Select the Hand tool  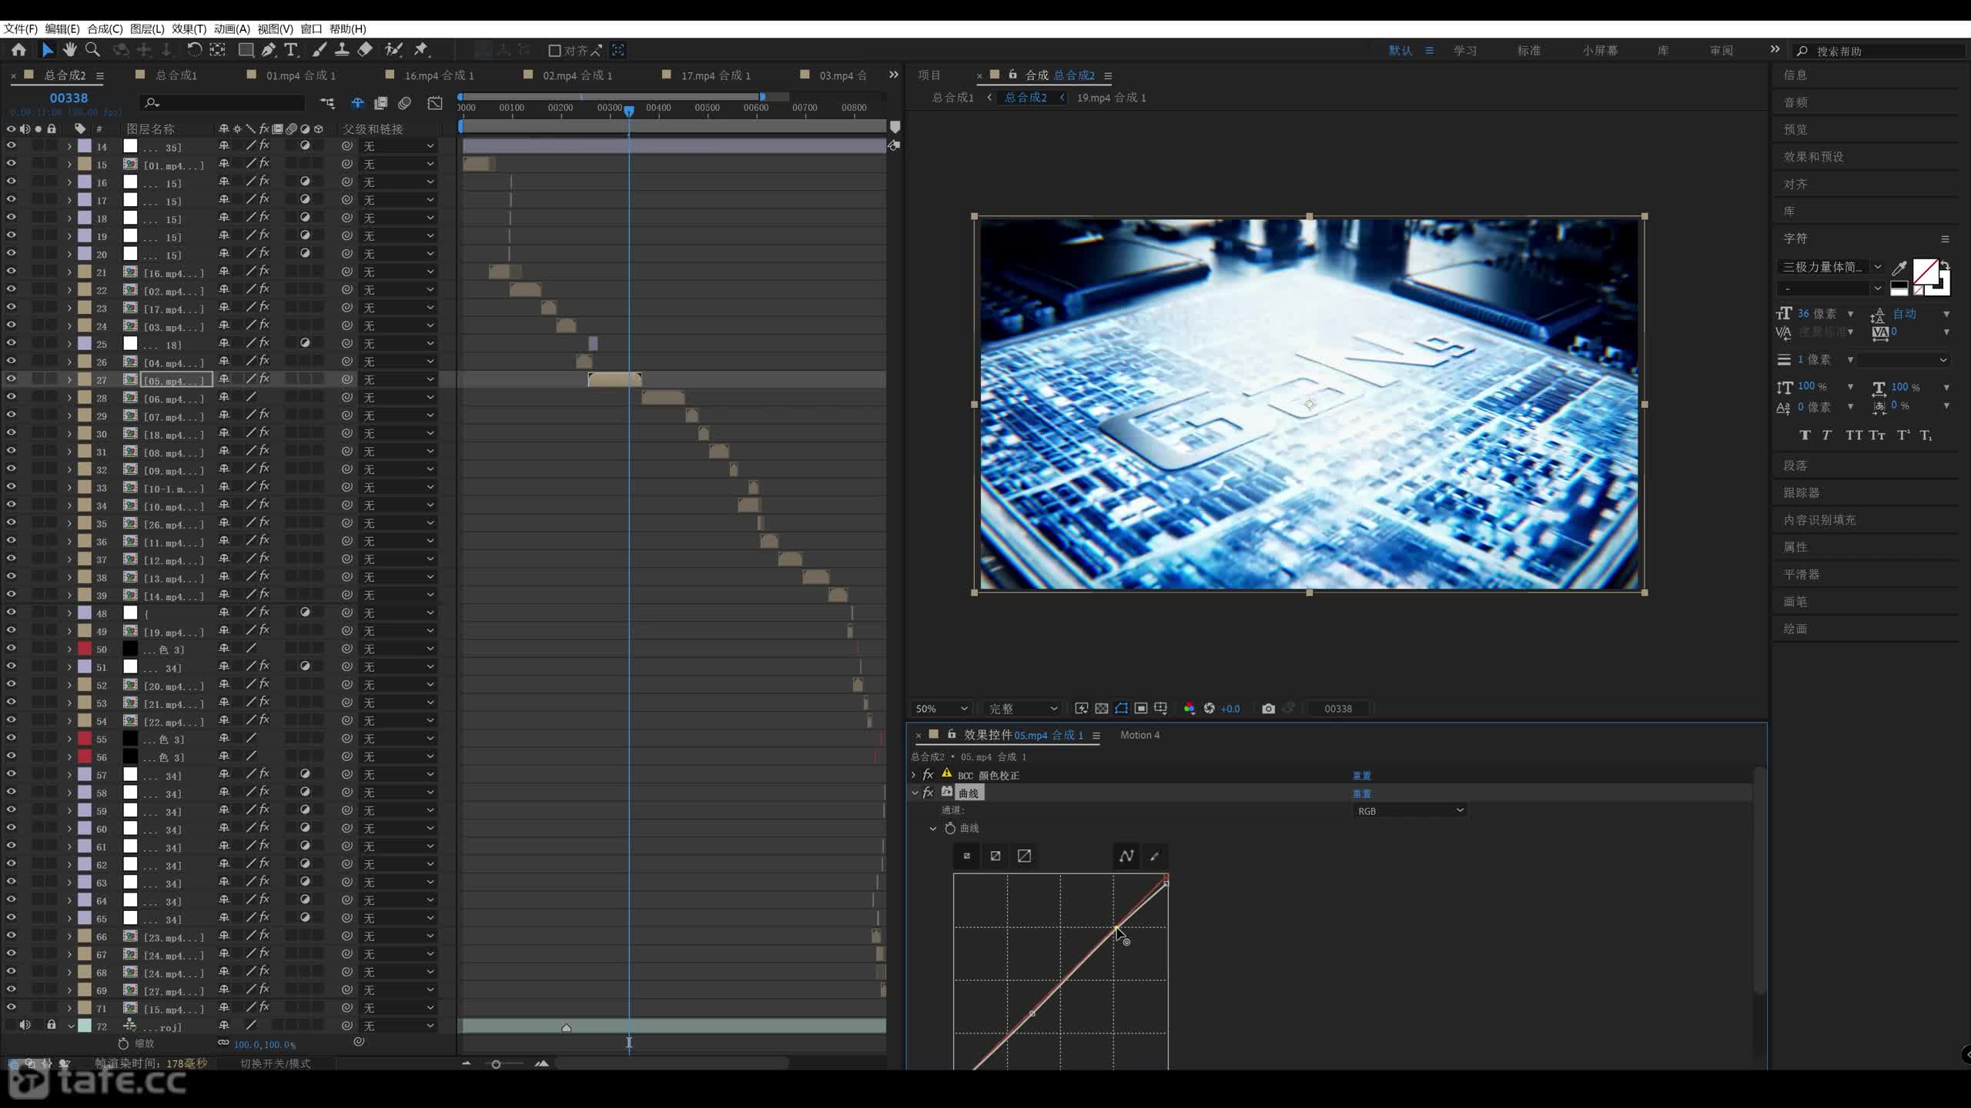(69, 50)
